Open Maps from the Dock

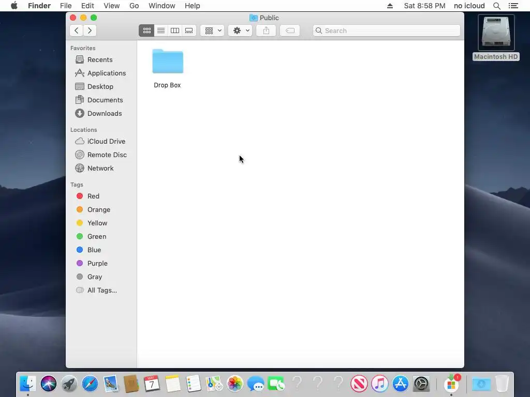tap(214, 384)
